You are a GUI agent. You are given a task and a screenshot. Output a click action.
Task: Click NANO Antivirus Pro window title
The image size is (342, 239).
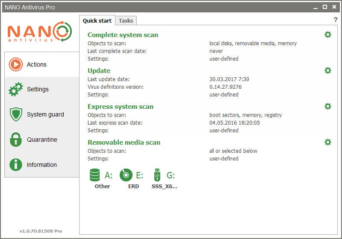29,7
